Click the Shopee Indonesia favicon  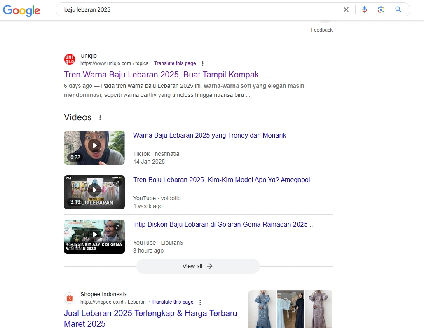point(70,298)
